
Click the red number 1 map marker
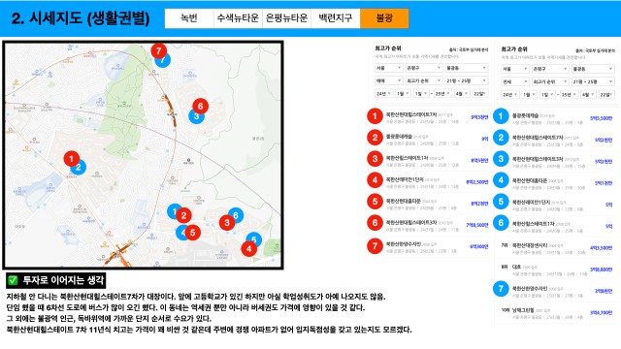(71, 159)
